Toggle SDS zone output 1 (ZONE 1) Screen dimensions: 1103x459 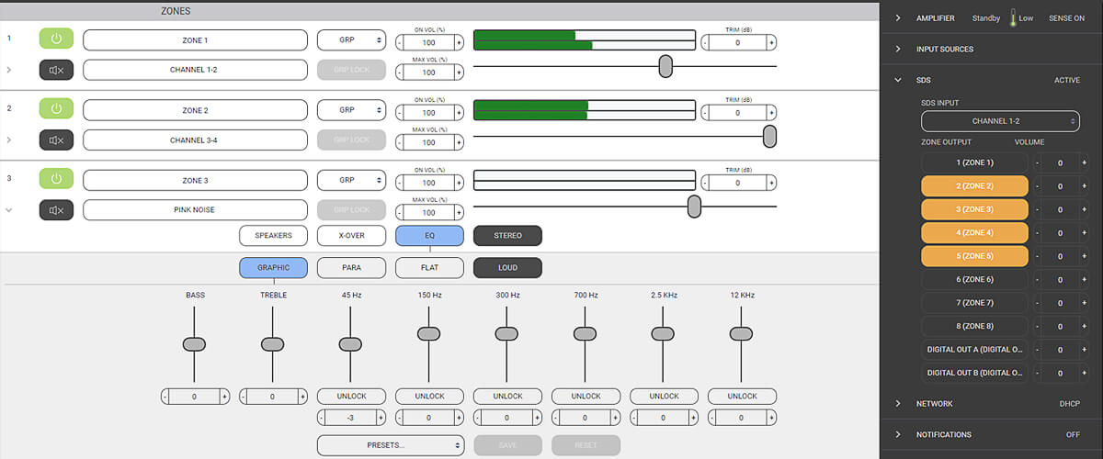click(974, 162)
